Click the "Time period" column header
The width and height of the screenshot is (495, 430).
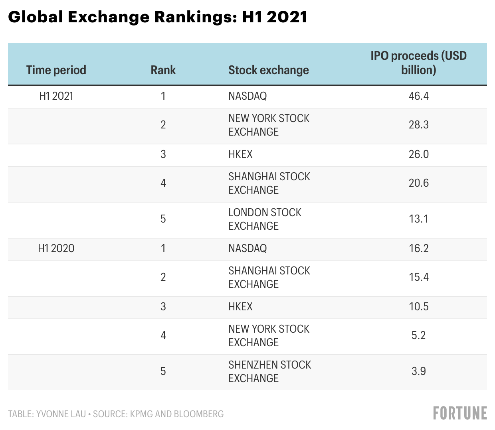click(x=56, y=70)
